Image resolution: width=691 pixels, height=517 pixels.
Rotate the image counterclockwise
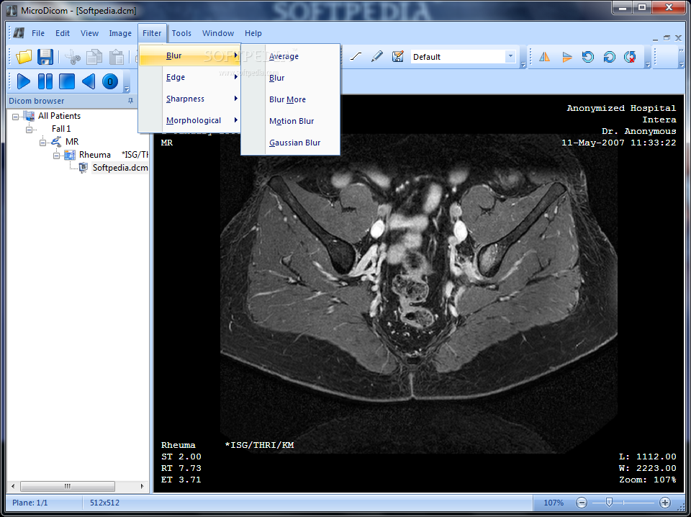point(588,56)
